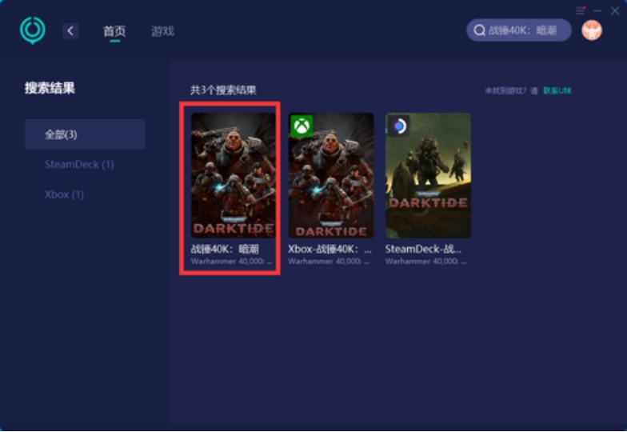Focus the 战锤40K：暗潮 search field
This screenshot has width=627, height=432.
518,30
